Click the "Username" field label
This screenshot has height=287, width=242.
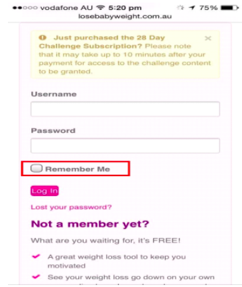[54, 94]
